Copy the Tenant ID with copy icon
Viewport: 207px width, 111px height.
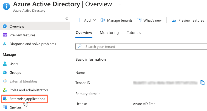click(x=202, y=83)
